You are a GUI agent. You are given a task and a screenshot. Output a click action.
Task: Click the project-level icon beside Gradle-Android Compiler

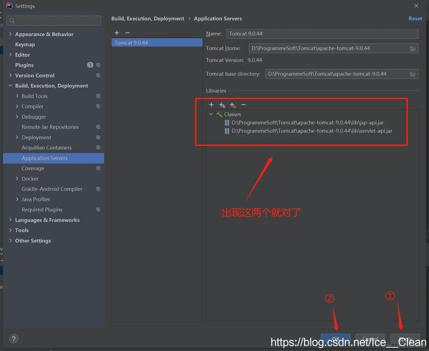click(x=98, y=189)
